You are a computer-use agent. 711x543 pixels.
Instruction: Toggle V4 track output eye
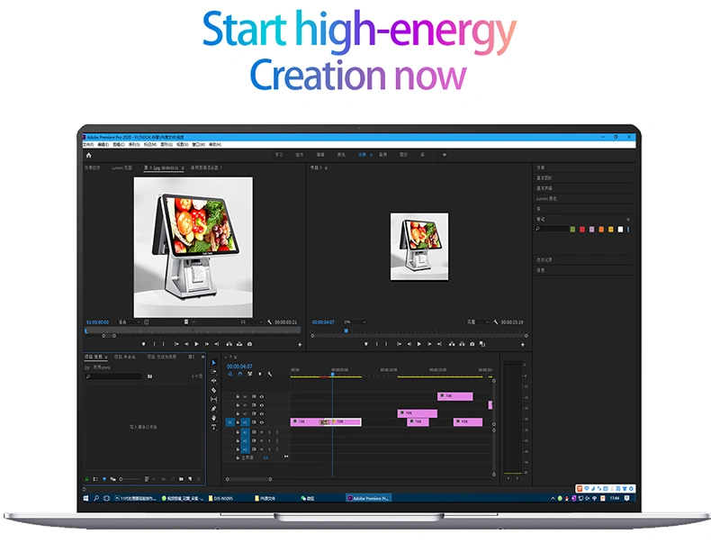tap(262, 396)
